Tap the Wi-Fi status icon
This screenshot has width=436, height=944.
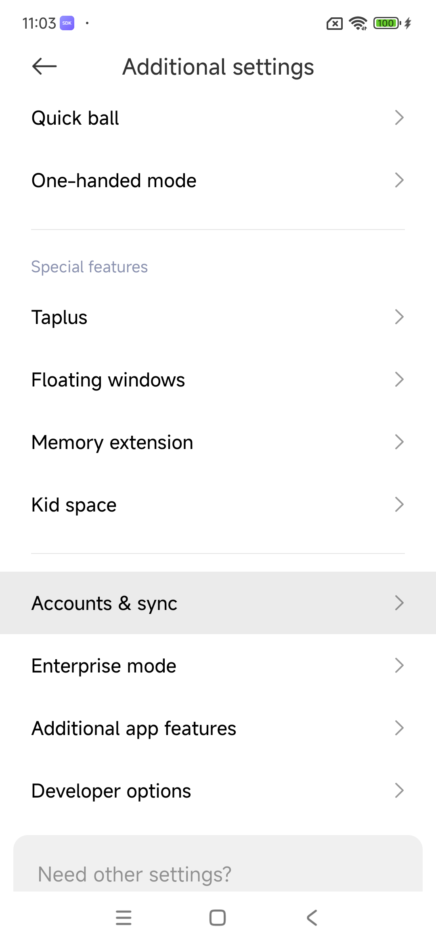[358, 23]
